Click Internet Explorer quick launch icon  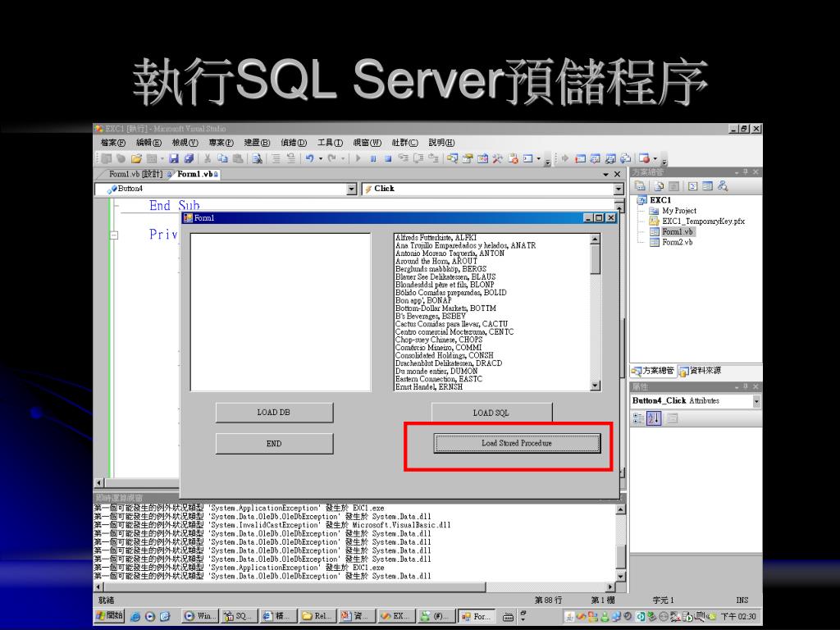[x=135, y=617]
